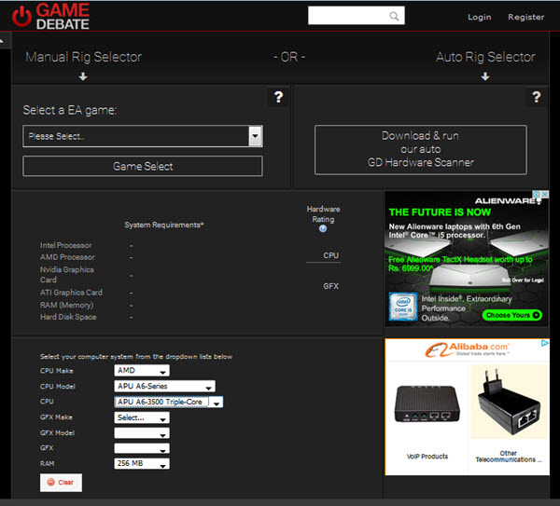Open the Please Select game dropdown
Screen dimensions: 560x506
coord(143,136)
